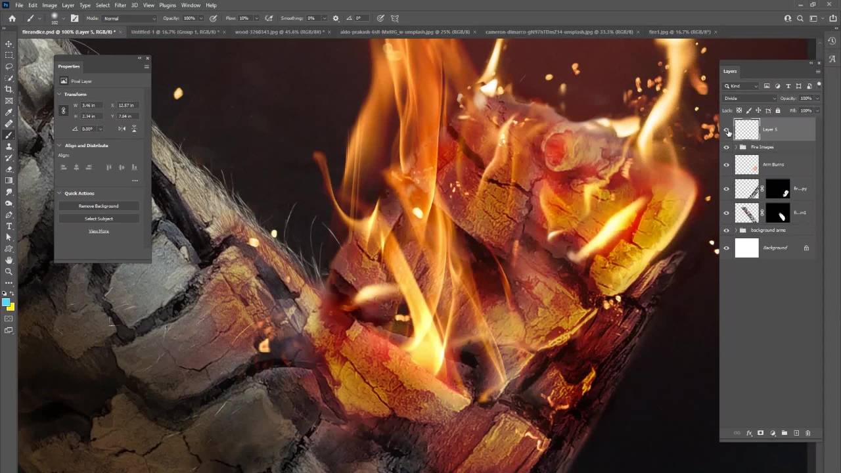The image size is (841, 473).
Task: Activate the Type tool
Action: (9, 226)
